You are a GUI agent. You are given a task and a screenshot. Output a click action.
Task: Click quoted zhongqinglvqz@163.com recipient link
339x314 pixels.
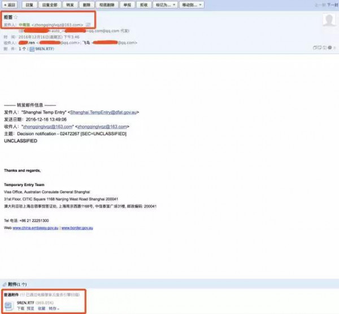click(47, 127)
